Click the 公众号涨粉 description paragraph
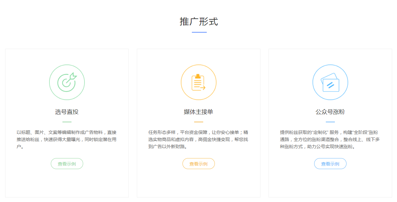 pyautogui.click(x=330, y=139)
